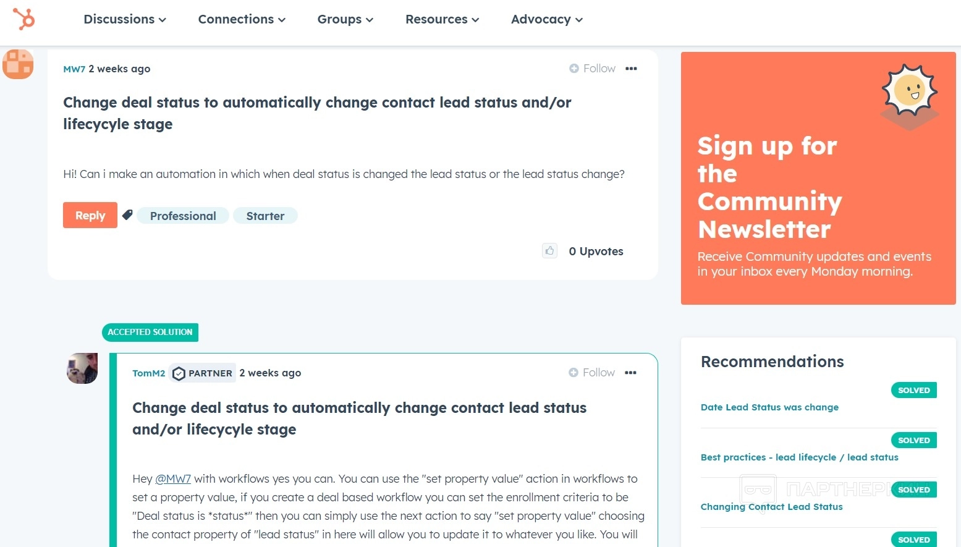Open the 'Date Lead Status was change' recommendation

[769, 407]
